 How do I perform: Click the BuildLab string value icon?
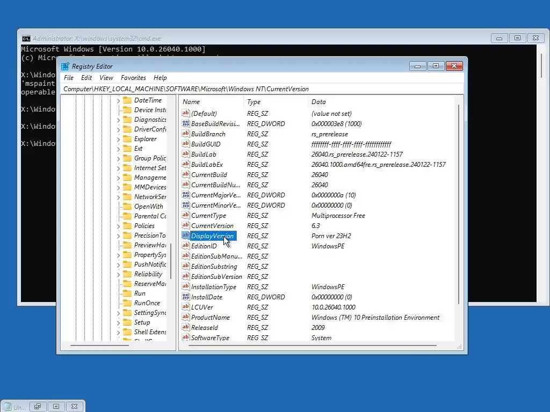(x=185, y=154)
